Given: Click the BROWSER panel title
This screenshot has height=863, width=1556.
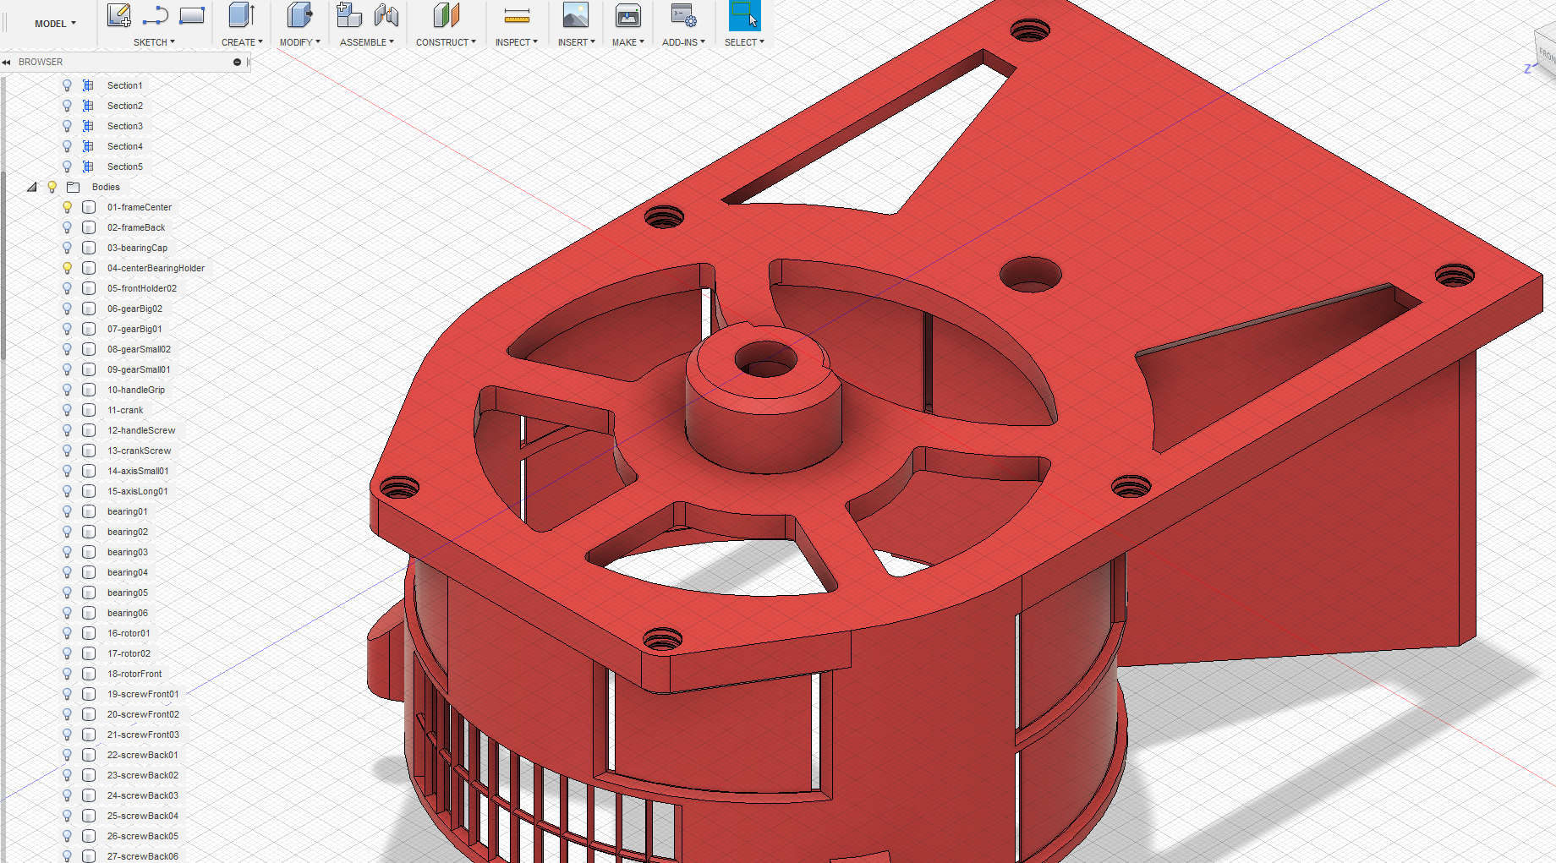Looking at the screenshot, I should point(41,62).
